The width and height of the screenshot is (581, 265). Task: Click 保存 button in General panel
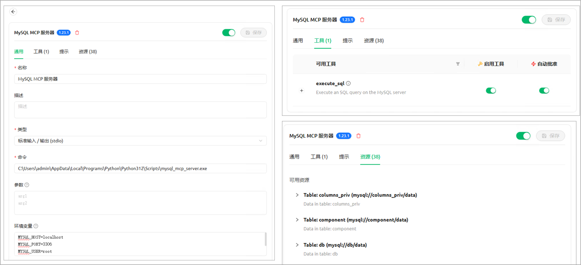[254, 33]
